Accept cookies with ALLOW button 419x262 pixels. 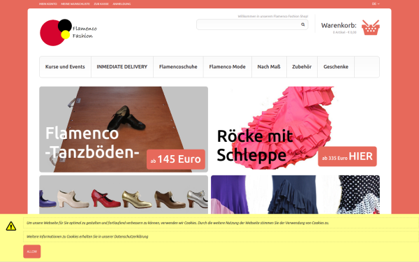pyautogui.click(x=32, y=252)
